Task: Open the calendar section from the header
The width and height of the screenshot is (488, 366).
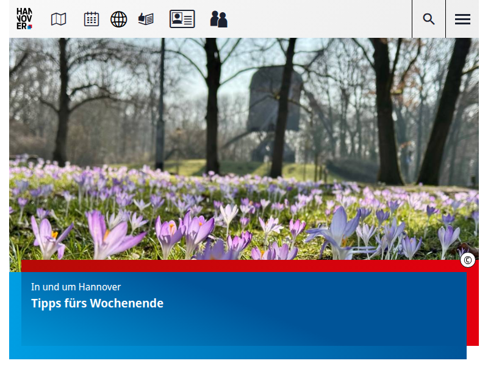Action: [91, 19]
